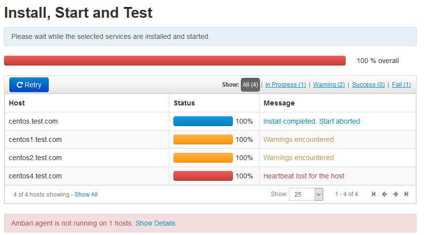
Task: Open 'Install completed. Start aborted' message
Action: point(311,121)
